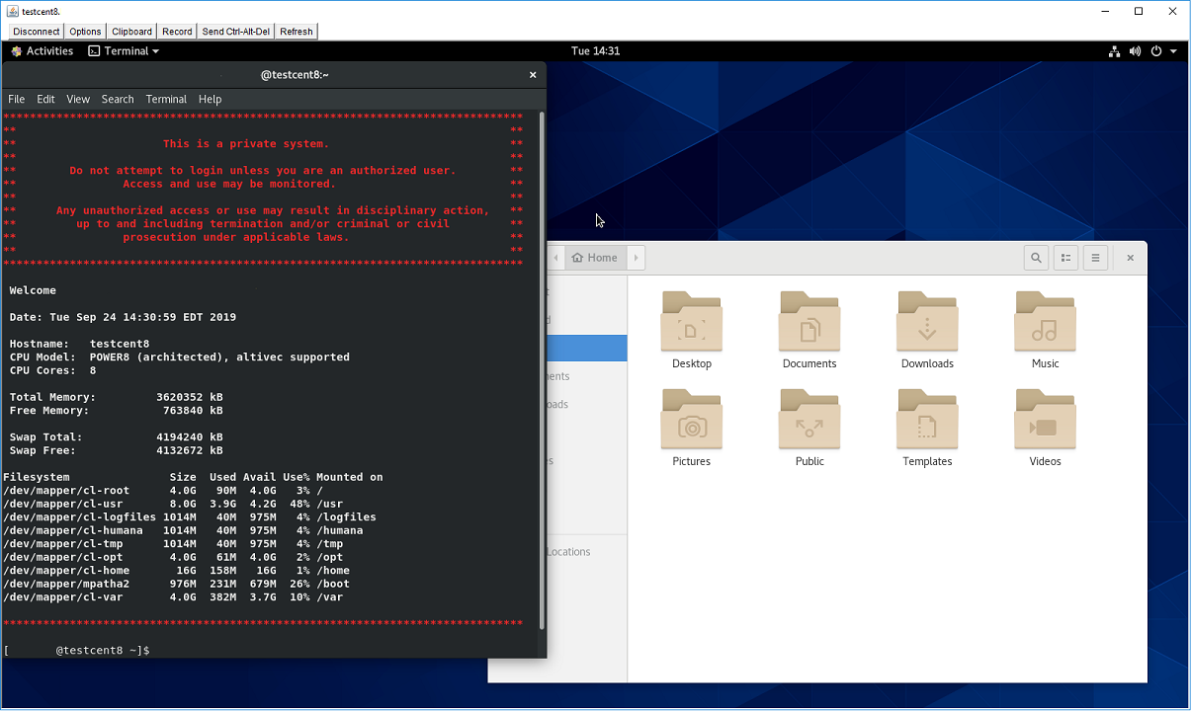Open the Downloads folder icon

[927, 322]
